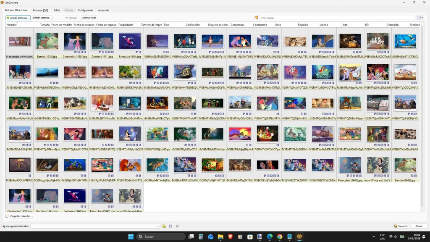This screenshot has height=242, width=430.
Task: Click the save preset disk icon
Action: pos(170,226)
